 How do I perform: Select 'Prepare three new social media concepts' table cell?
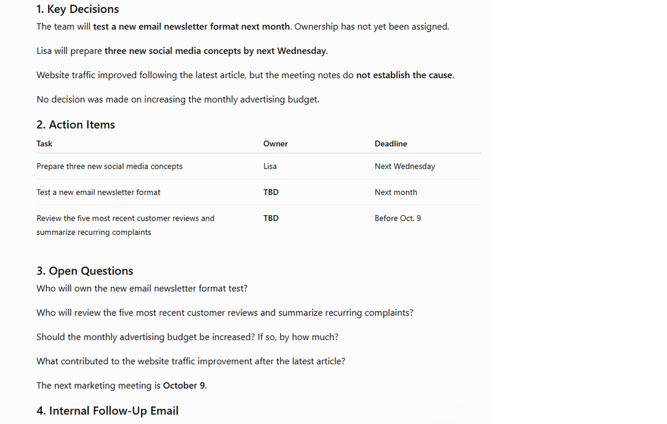(x=109, y=166)
